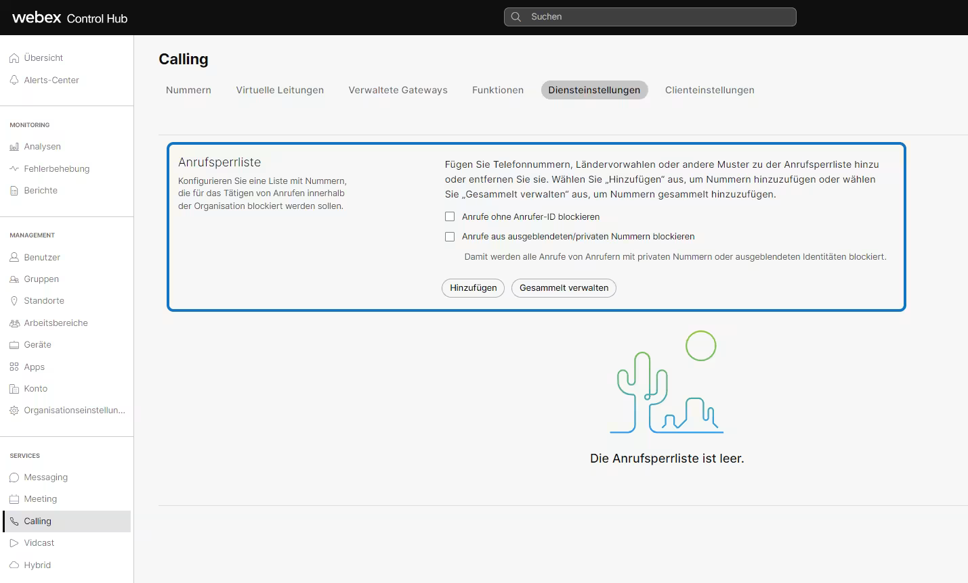The width and height of the screenshot is (968, 583).
Task: Open Benutzer via the person icon
Action: [14, 257]
